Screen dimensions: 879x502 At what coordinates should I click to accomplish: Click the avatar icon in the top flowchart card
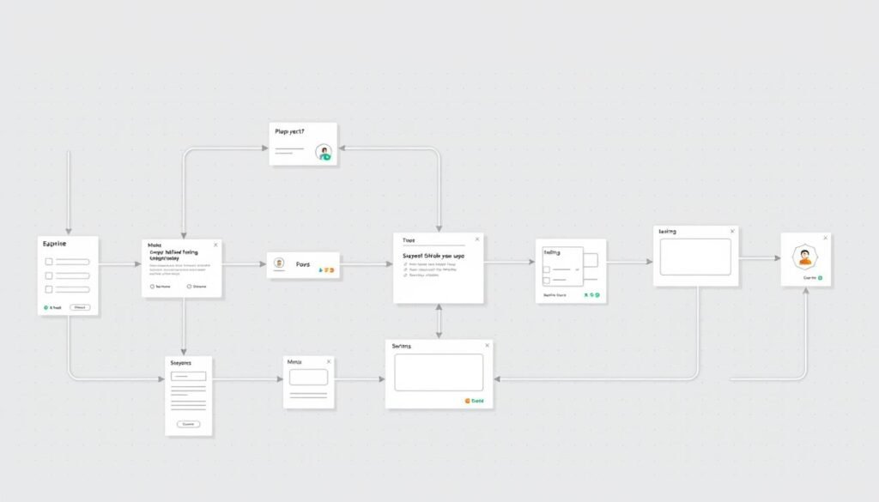(x=324, y=154)
